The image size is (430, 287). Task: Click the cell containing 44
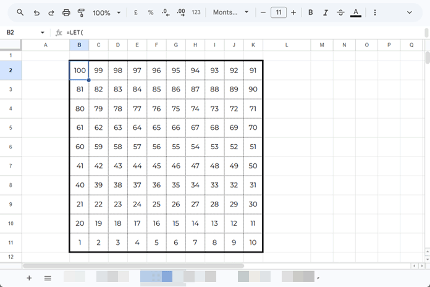(137, 166)
